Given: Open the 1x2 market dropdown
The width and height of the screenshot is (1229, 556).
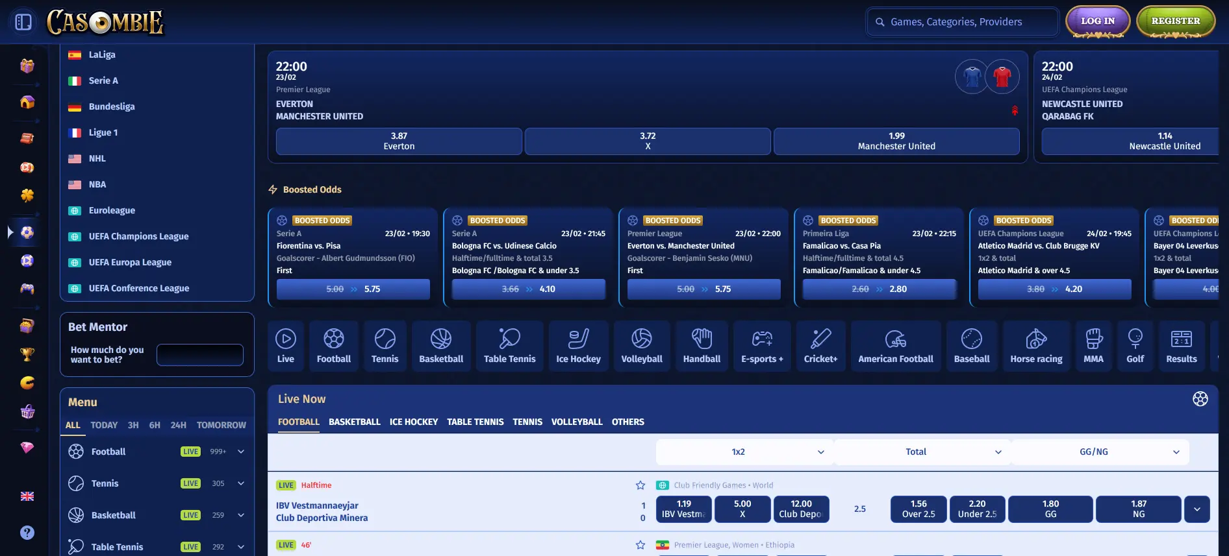Looking at the screenshot, I should pyautogui.click(x=744, y=452).
